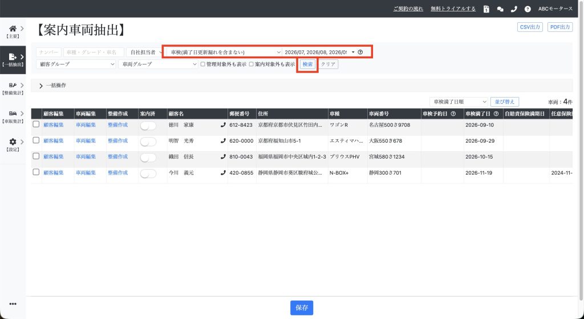Open the 主要 home icon in sidebar
The width and height of the screenshot is (584, 319).
click(x=13, y=29)
